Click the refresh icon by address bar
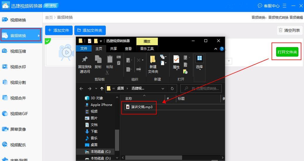 coord(172,88)
